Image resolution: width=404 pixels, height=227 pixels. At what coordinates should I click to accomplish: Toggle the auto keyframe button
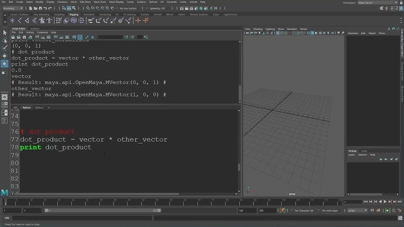[283, 211]
